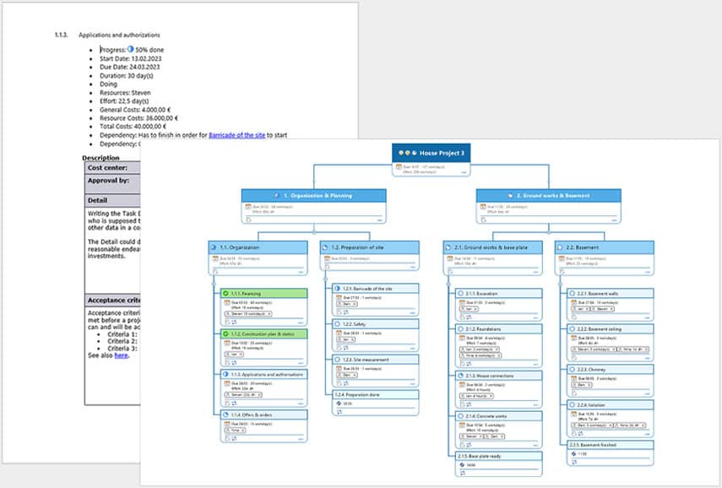This screenshot has width=722, height=488.
Task: Click the milestone icon in 1.2.4 Preparation done
Action: click(x=338, y=404)
